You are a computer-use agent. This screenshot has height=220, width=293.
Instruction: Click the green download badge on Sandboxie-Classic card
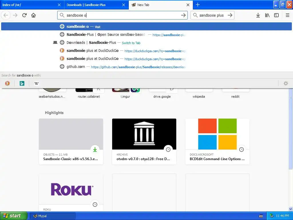click(x=95, y=150)
